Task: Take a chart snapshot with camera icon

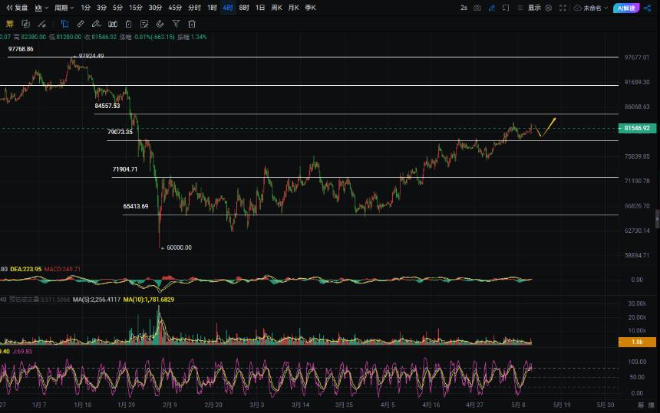Action: [x=477, y=8]
